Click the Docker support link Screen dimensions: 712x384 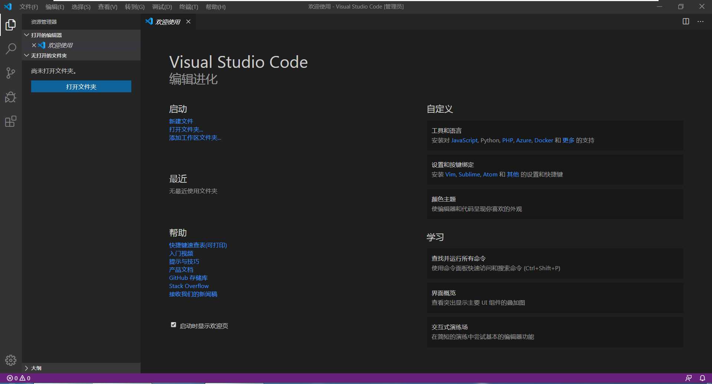coord(544,140)
